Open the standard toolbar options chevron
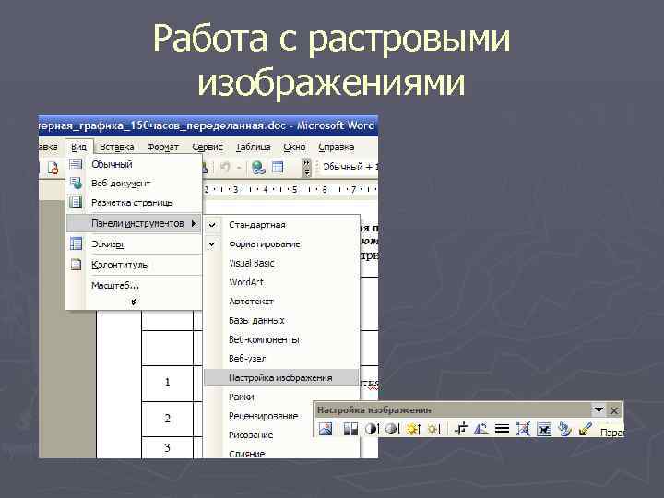The width and height of the screenshot is (664, 498). click(306, 168)
